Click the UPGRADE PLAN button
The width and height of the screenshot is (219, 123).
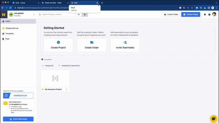tap(18, 96)
